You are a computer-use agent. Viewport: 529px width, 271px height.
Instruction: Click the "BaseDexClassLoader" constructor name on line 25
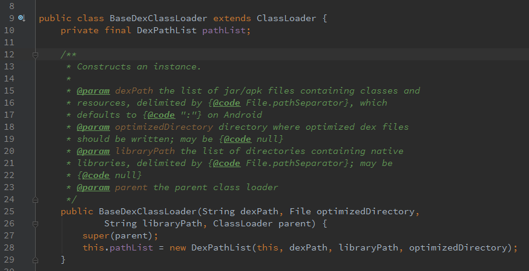point(148,212)
